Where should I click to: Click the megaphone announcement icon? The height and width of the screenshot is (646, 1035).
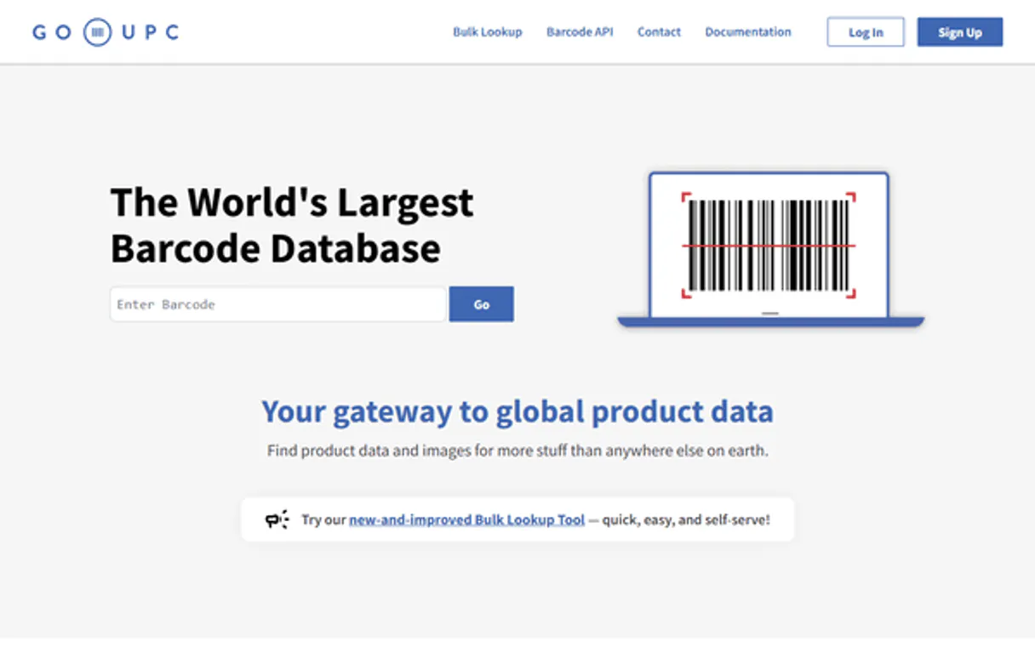(277, 519)
